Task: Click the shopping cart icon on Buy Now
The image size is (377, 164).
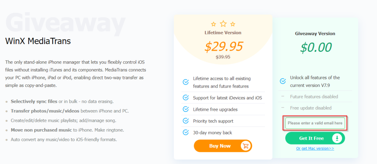Action: (246, 146)
